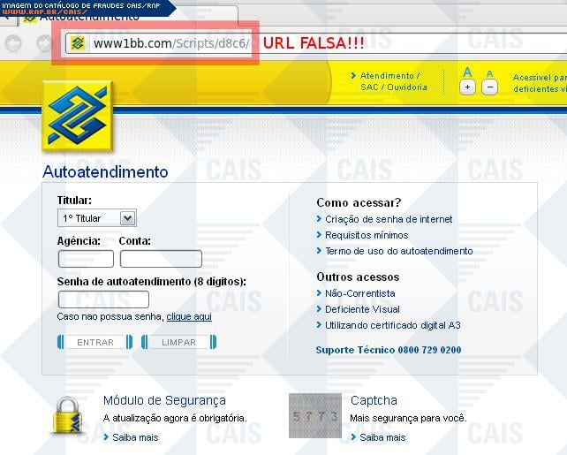
Task: Click the Banco do Brasil logo
Action: pos(77,117)
